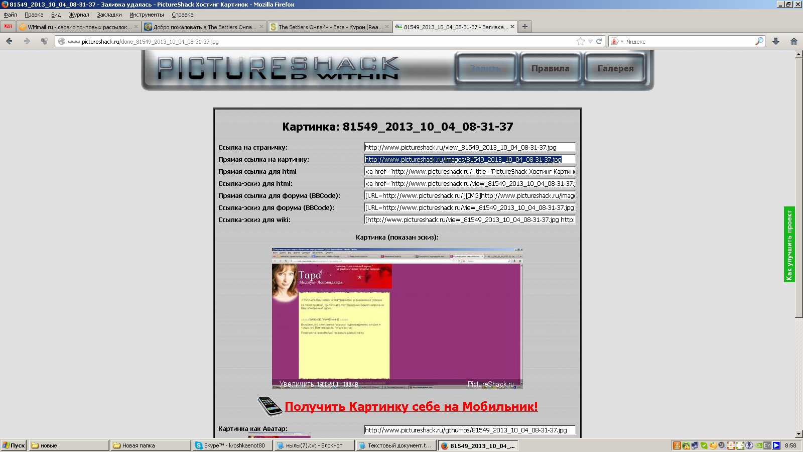Go back using the browser back arrow
803x452 pixels.
[9, 41]
